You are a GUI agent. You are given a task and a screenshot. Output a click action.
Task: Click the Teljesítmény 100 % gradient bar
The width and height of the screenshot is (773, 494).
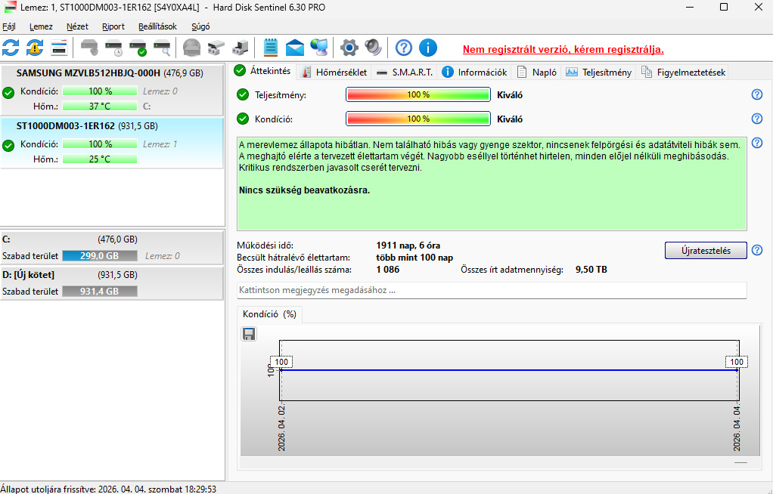(418, 94)
